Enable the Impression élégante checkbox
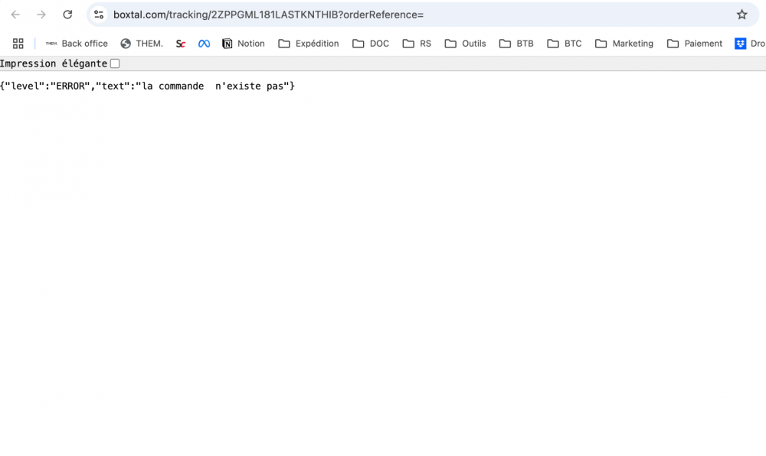The height and width of the screenshot is (456, 766). [115, 64]
